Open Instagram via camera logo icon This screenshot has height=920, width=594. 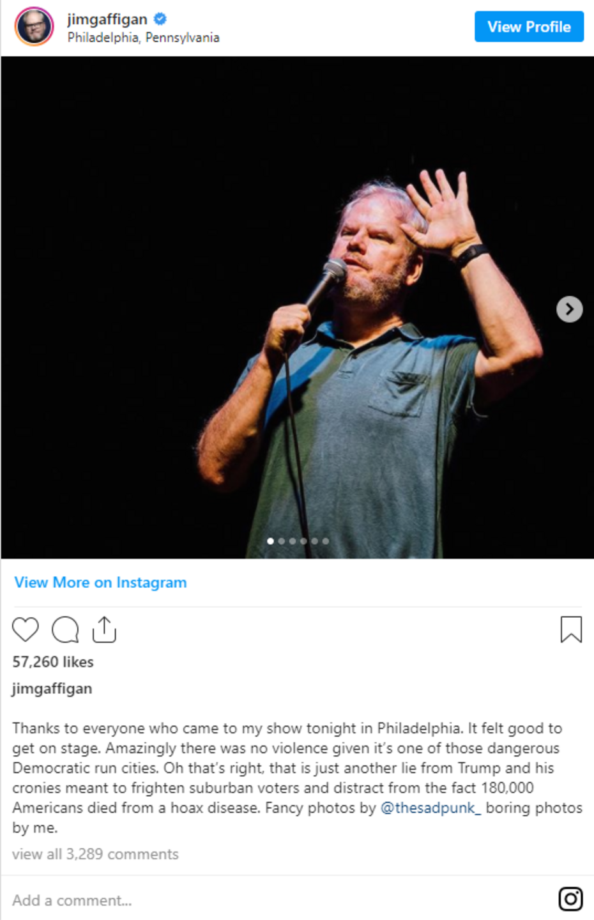(570, 899)
